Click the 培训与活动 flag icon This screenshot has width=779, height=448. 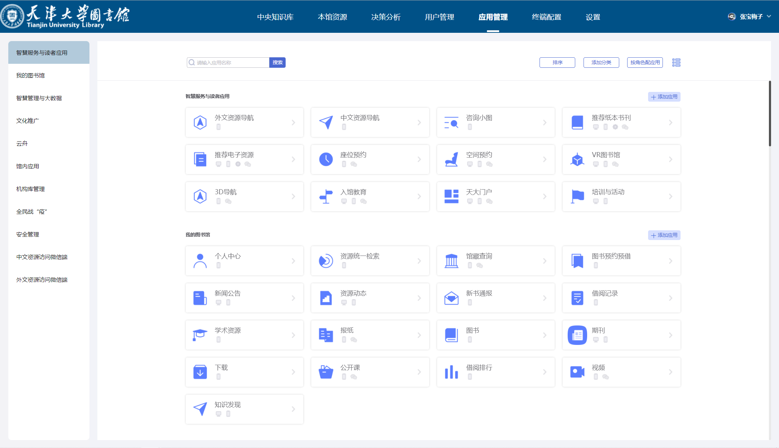[x=577, y=196]
